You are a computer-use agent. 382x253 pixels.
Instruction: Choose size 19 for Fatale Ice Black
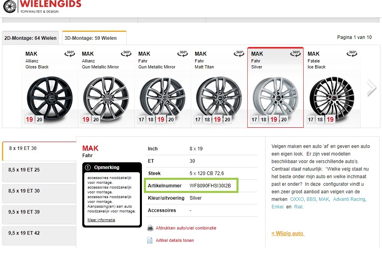pyautogui.click(x=330, y=119)
